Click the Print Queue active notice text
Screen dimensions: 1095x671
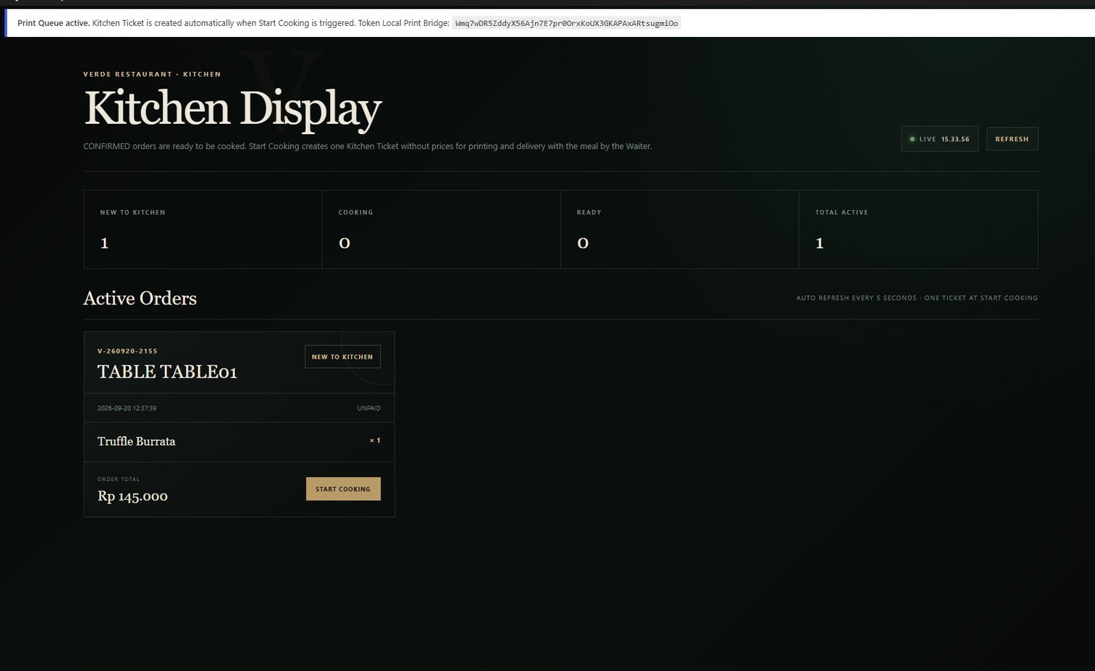[233, 23]
